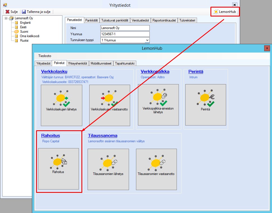
Task: Switch to the Yritystiedot tab in LemonHub
Action: point(43,63)
